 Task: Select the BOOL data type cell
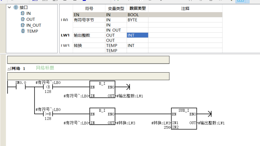[x=138, y=15]
